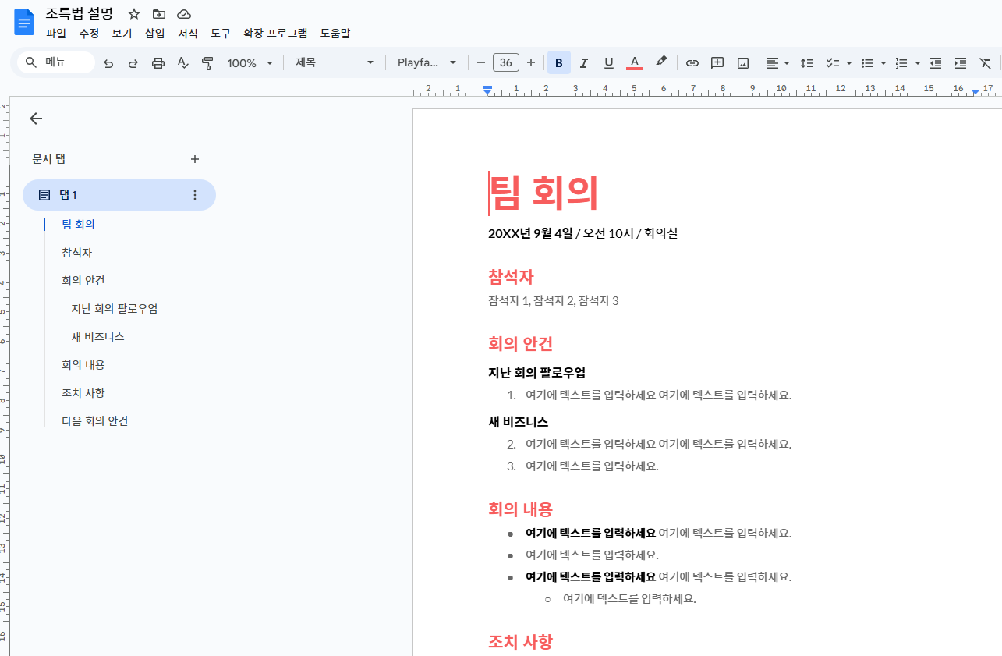Insert a checklist from toolbar

[832, 63]
